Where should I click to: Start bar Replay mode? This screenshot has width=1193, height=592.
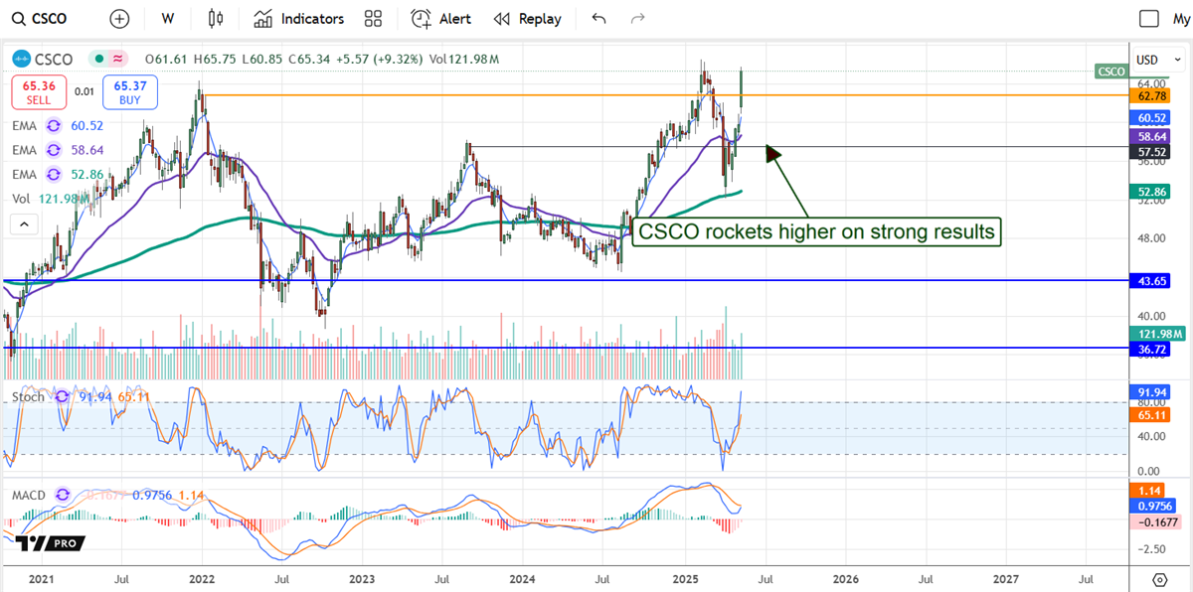pos(528,19)
